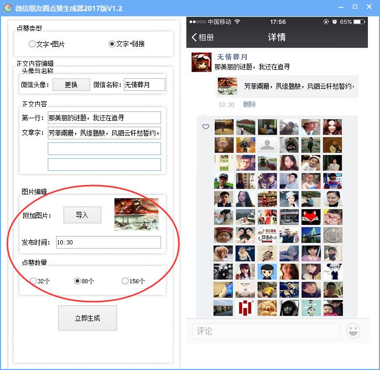Click the 删除 link under the post
The height and width of the screenshot is (370, 380).
click(x=249, y=105)
